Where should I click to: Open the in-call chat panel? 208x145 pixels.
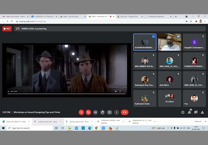click(196, 112)
